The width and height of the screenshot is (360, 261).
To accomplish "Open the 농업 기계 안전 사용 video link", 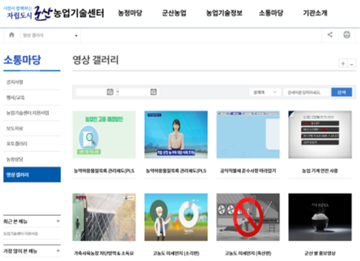I will [x=320, y=171].
